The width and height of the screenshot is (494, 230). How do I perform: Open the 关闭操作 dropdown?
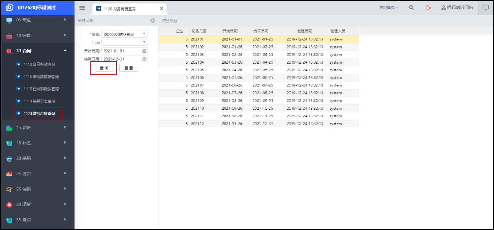coord(389,7)
